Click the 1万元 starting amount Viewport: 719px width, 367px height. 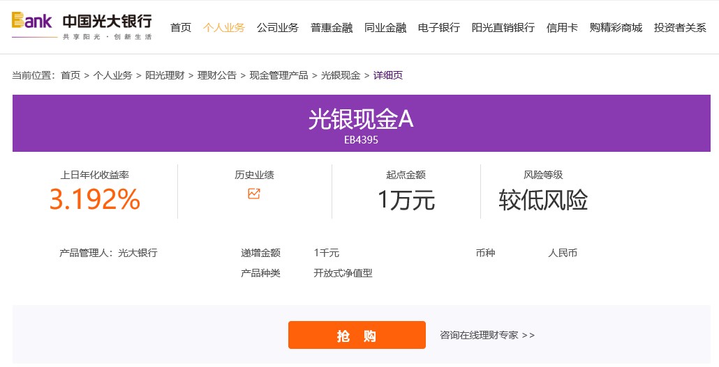click(406, 200)
